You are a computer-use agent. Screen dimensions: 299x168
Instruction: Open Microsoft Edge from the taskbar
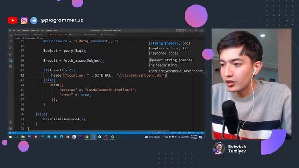coord(61,137)
